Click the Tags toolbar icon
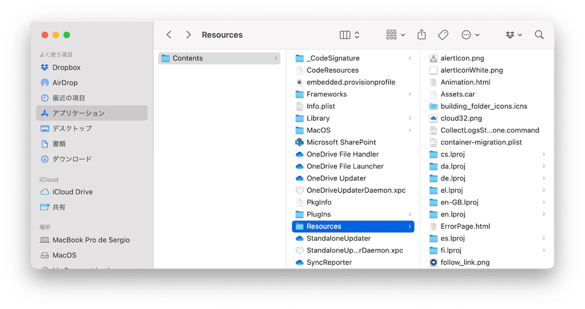Image resolution: width=585 pixels, height=309 pixels. pos(443,35)
